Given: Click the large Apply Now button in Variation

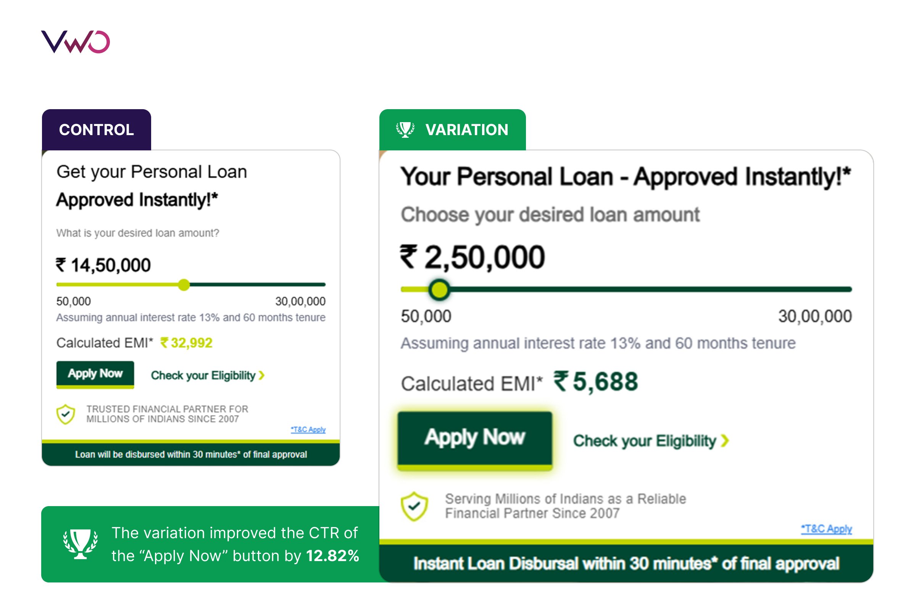Looking at the screenshot, I should click(x=475, y=440).
